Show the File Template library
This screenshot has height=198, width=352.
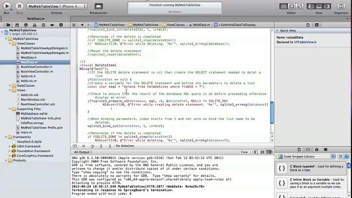point(299,150)
